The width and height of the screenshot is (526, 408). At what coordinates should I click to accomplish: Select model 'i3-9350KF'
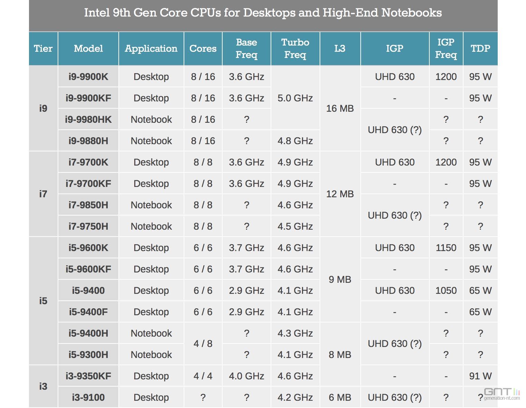pos(88,376)
